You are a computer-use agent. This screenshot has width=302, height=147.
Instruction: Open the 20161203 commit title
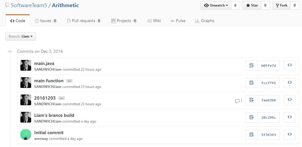click(x=45, y=98)
